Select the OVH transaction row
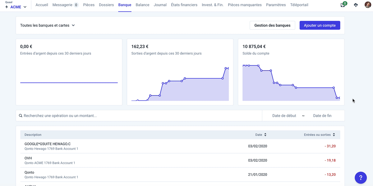373x186 pixels. click(180, 161)
